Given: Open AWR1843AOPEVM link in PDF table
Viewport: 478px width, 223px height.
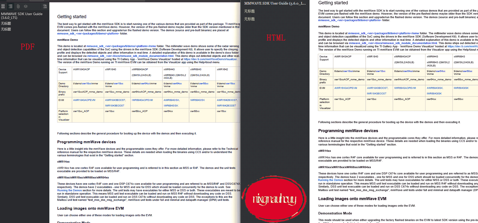Looking at the screenshot, I should point(84,100).
